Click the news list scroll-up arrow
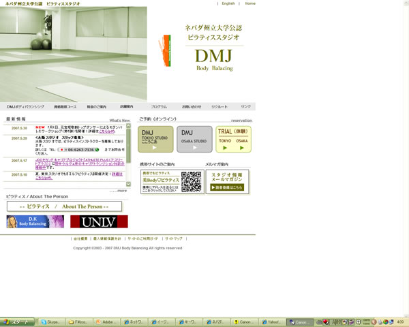This screenshot has width=409, height=327. (x=128, y=125)
